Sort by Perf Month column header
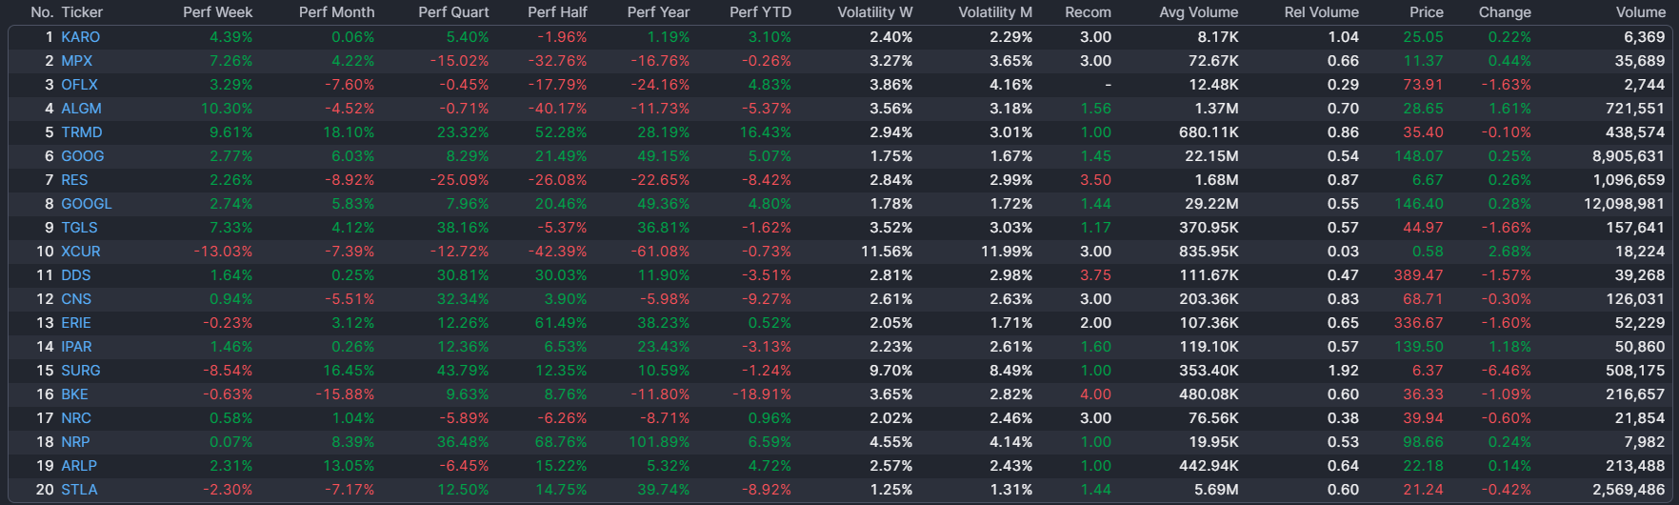The height and width of the screenshot is (505, 1679). click(336, 12)
